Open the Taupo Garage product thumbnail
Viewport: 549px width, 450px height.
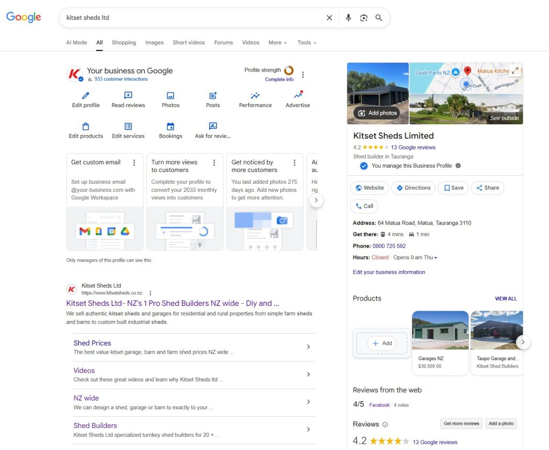click(x=497, y=331)
